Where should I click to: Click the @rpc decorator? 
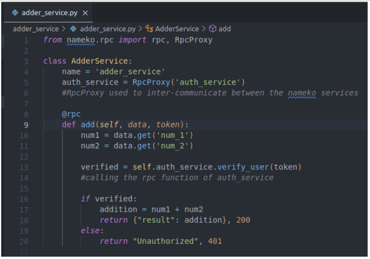[x=71, y=114]
